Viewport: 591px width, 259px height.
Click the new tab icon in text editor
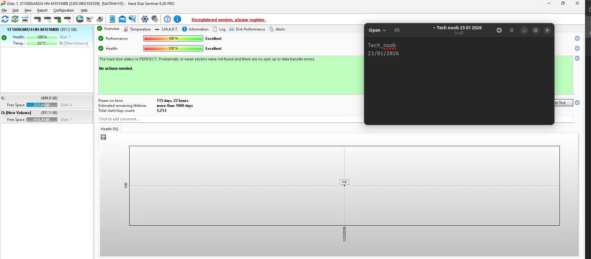pyautogui.click(x=397, y=30)
